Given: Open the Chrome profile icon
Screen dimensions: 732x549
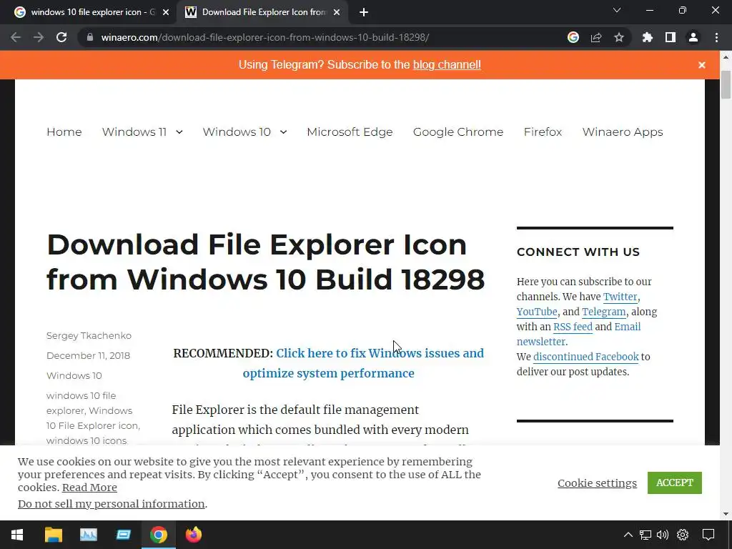Looking at the screenshot, I should (693, 37).
